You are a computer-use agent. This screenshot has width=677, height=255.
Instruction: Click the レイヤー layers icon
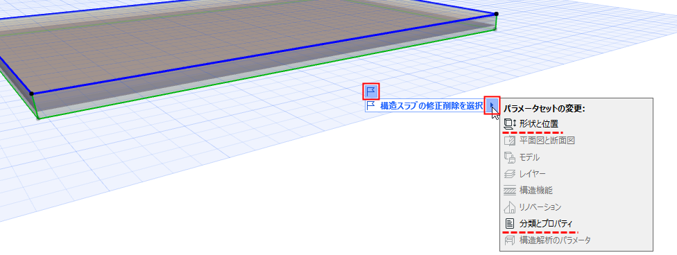(x=509, y=174)
